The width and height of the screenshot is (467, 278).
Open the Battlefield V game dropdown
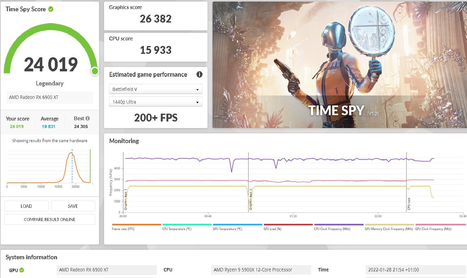click(156, 89)
